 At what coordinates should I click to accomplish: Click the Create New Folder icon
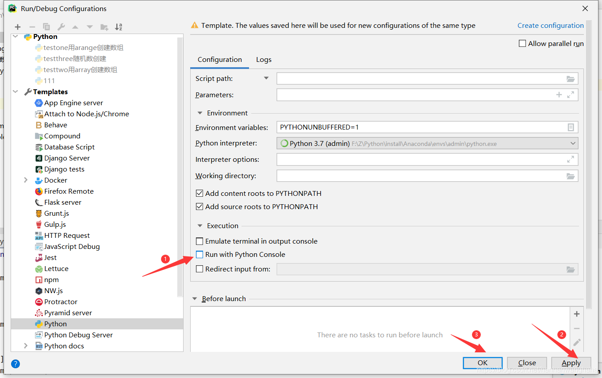[x=104, y=27]
